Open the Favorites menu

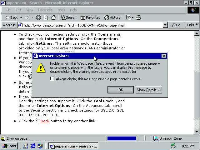coord(45,10)
